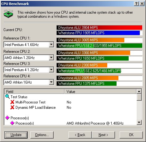Screen dimensions: 146x142
Task: Click the scrollbar down arrow in results list
Action: pos(139,122)
